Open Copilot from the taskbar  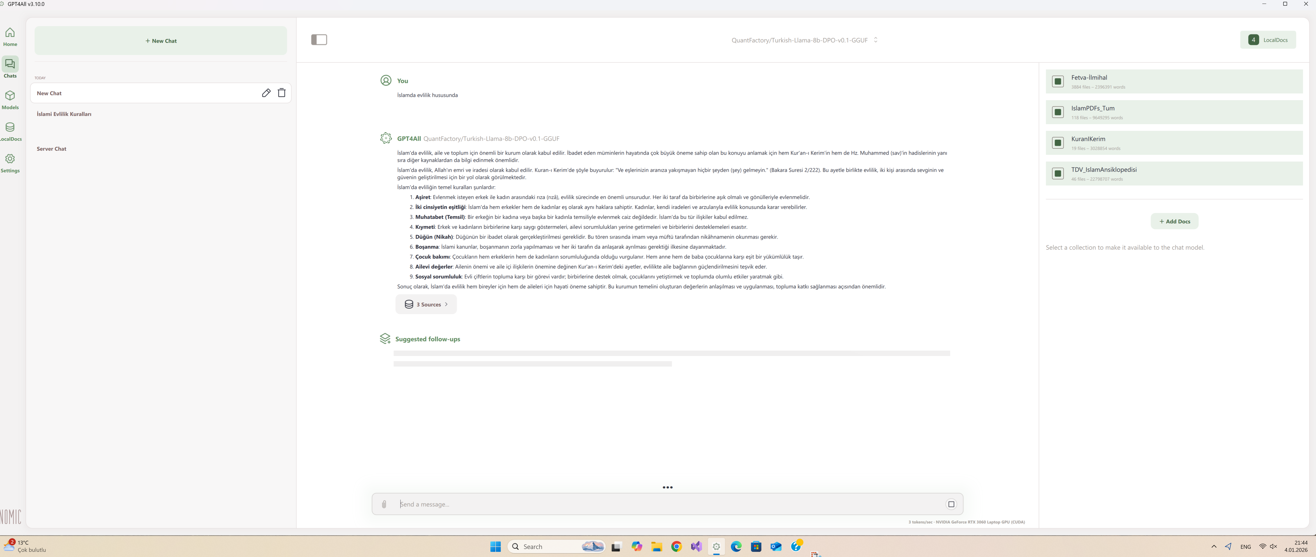coord(636,547)
